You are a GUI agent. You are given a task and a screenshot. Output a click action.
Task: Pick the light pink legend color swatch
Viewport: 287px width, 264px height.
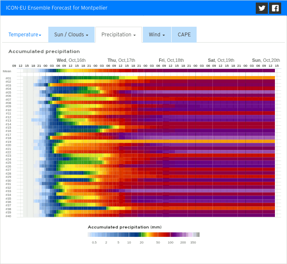coord(190,234)
